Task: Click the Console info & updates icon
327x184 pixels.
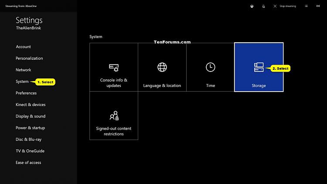Action: coord(114,68)
